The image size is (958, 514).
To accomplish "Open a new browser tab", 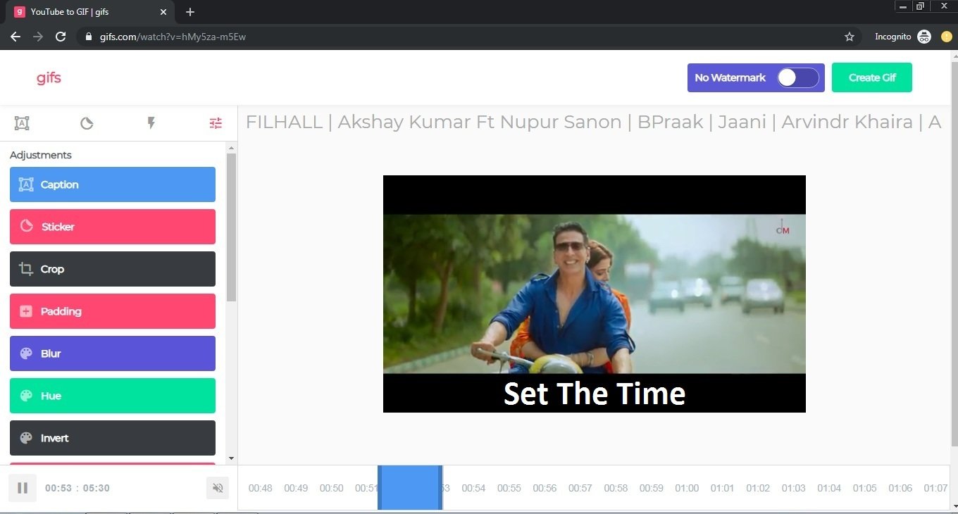I will click(x=190, y=12).
